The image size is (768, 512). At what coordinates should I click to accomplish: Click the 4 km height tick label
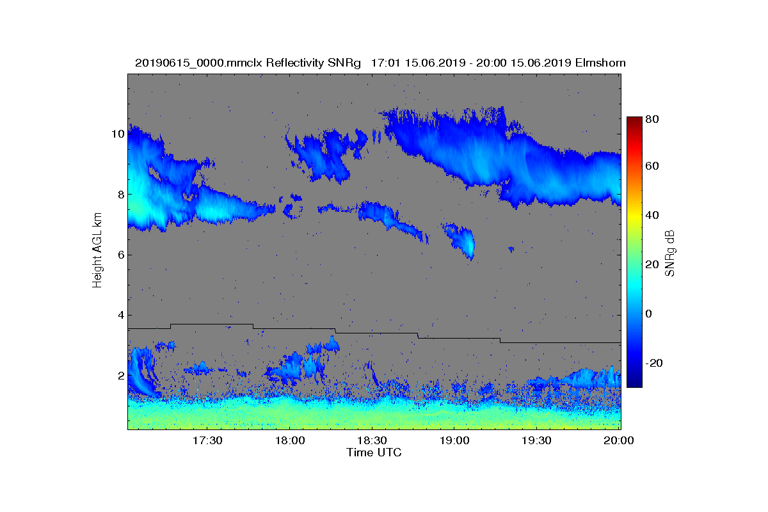[x=120, y=315]
